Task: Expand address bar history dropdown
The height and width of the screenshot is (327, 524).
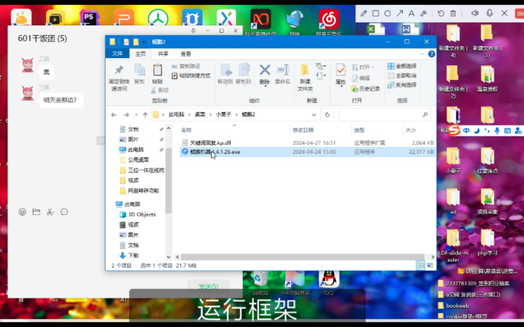Action: click(x=314, y=115)
